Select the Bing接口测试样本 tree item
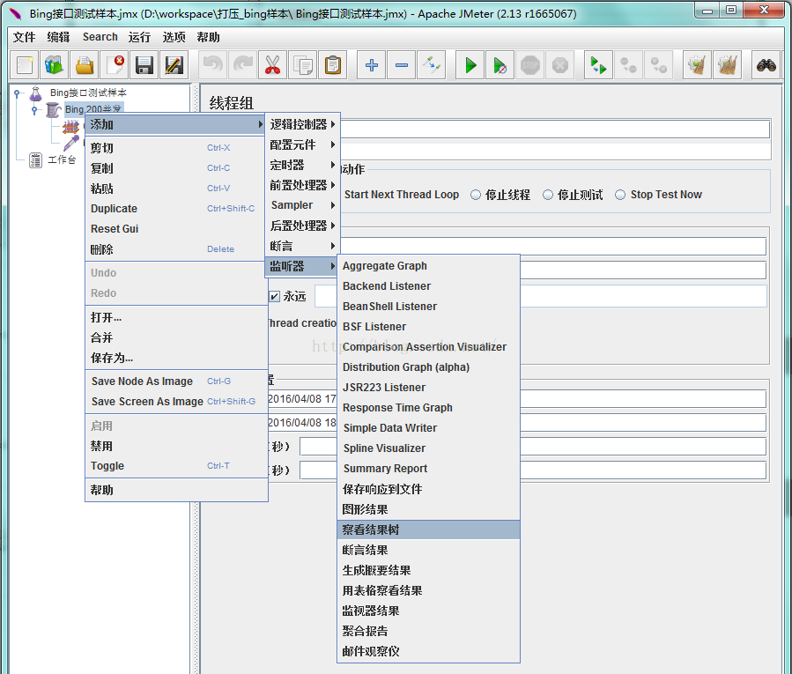The width and height of the screenshot is (792, 674). pos(88,93)
